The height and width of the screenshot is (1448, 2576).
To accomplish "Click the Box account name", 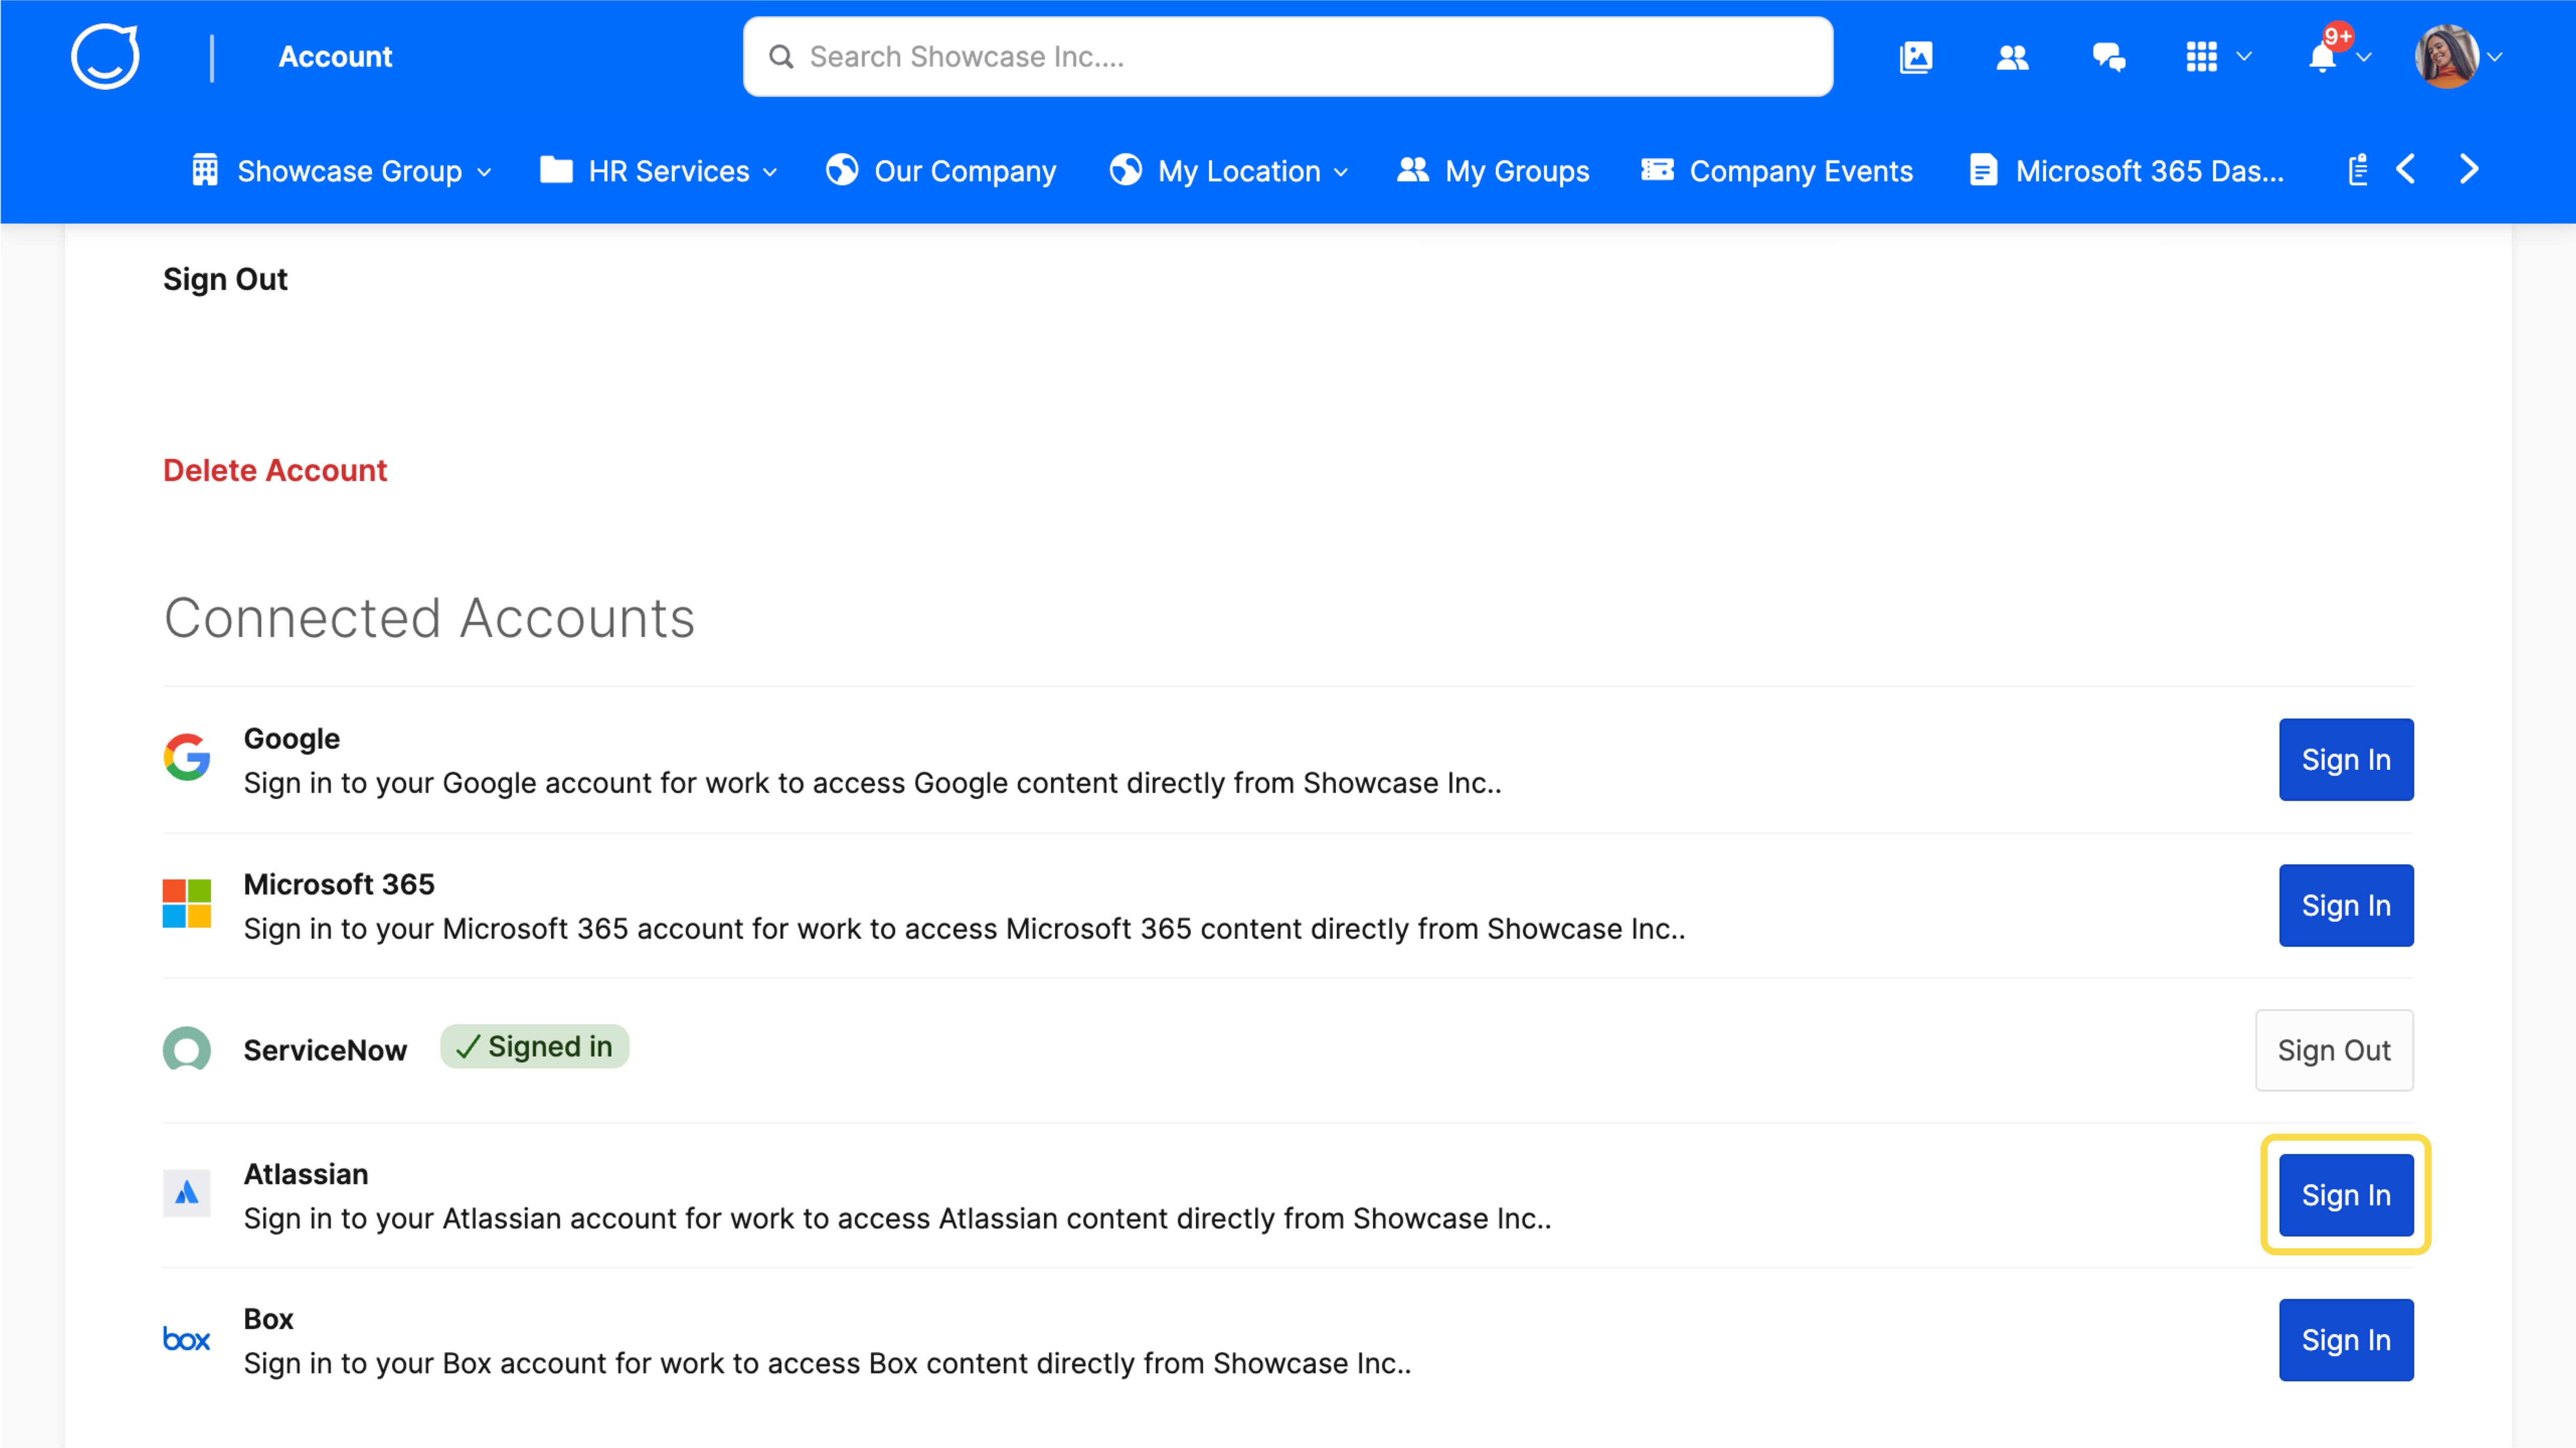I will (x=269, y=1319).
